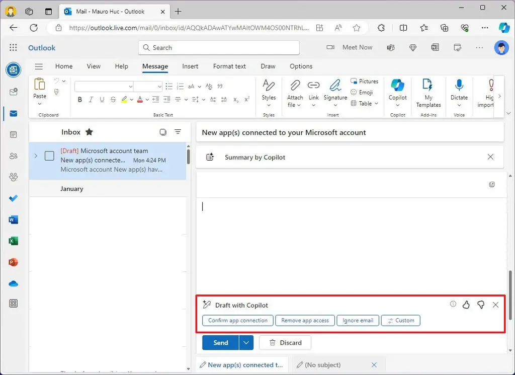
Task: Open Excel from the left sidebar
Action: (x=13, y=241)
